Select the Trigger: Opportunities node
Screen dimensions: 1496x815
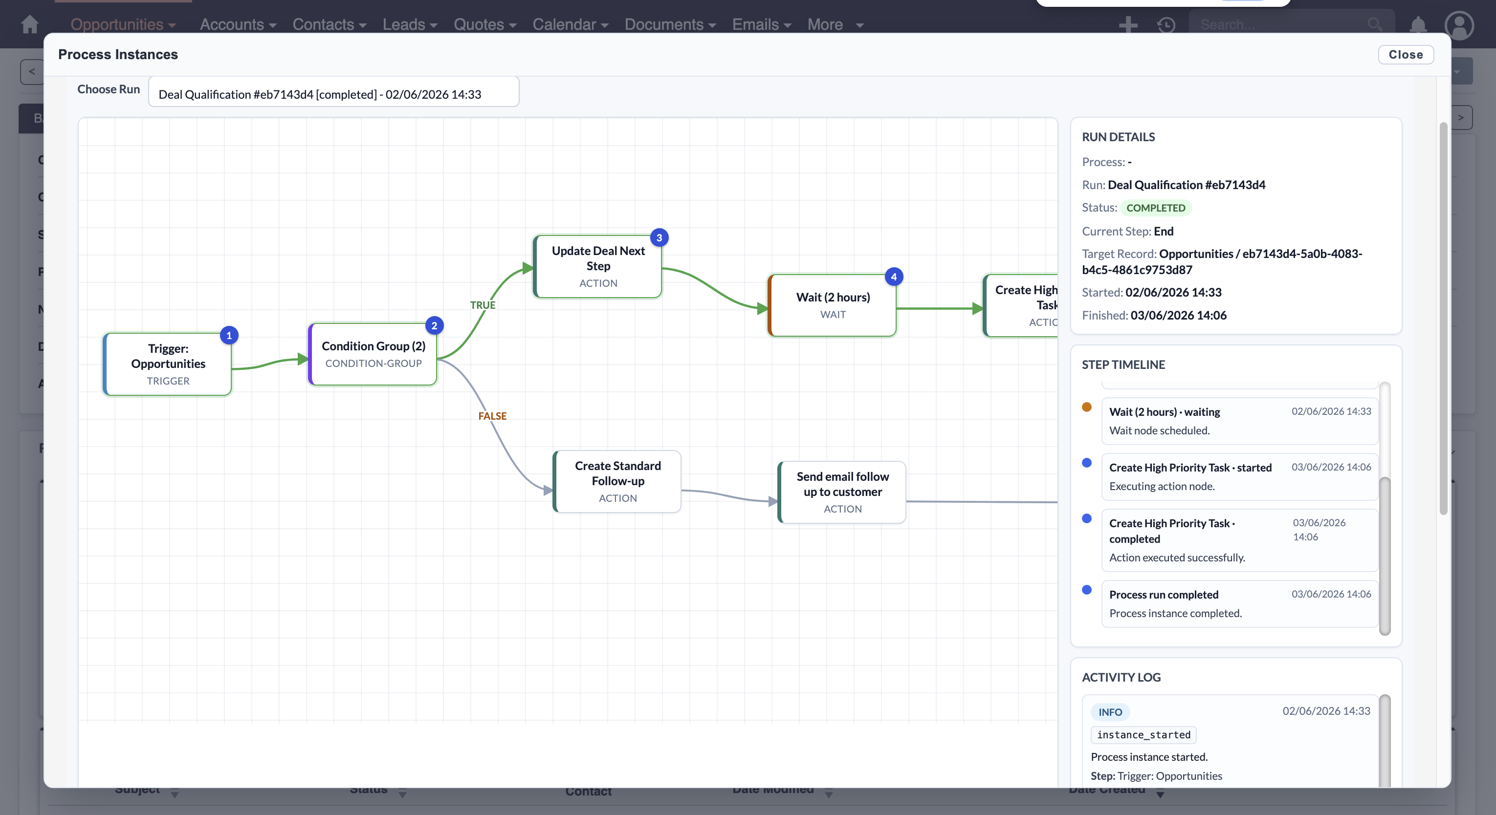click(168, 364)
